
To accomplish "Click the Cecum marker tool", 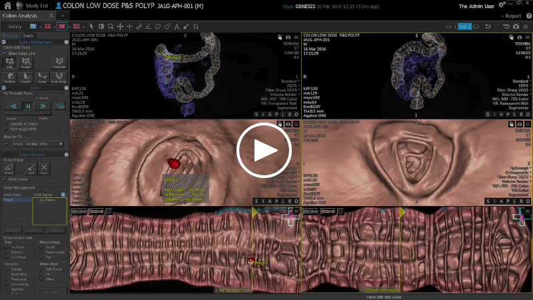I will 26,77.
